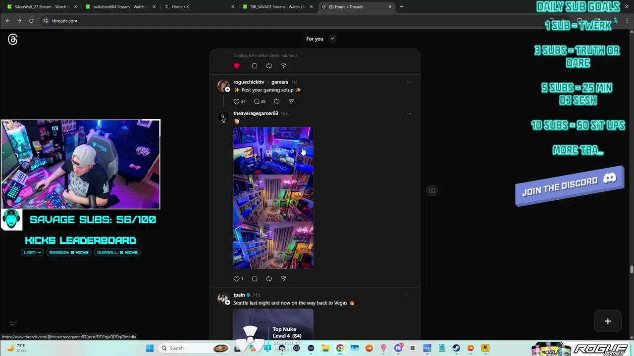Go forward in browser history
Screen dimensions: 634x356
click(19, 21)
